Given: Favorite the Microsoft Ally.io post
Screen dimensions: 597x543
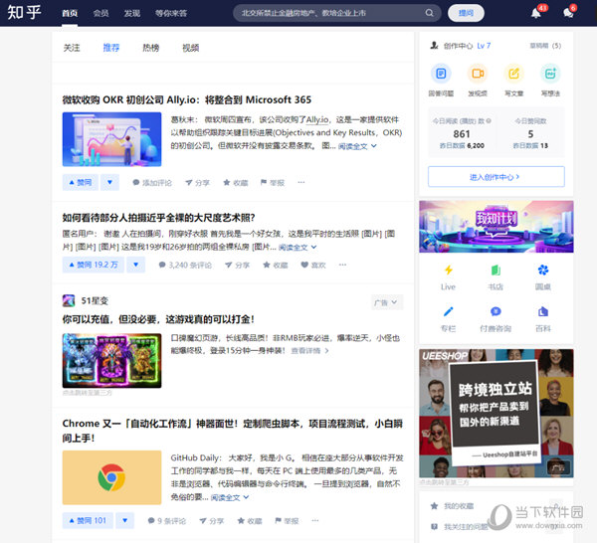Looking at the screenshot, I should tap(236, 183).
